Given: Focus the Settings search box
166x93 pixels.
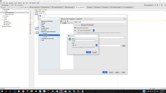Looking at the screenshot, I should click(50, 19).
